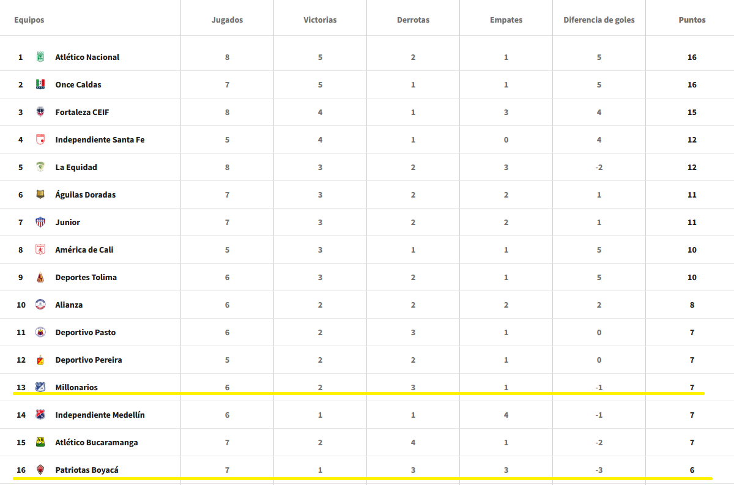Select the Deportes Tolima team name
The height and width of the screenshot is (485, 734).
(x=86, y=277)
